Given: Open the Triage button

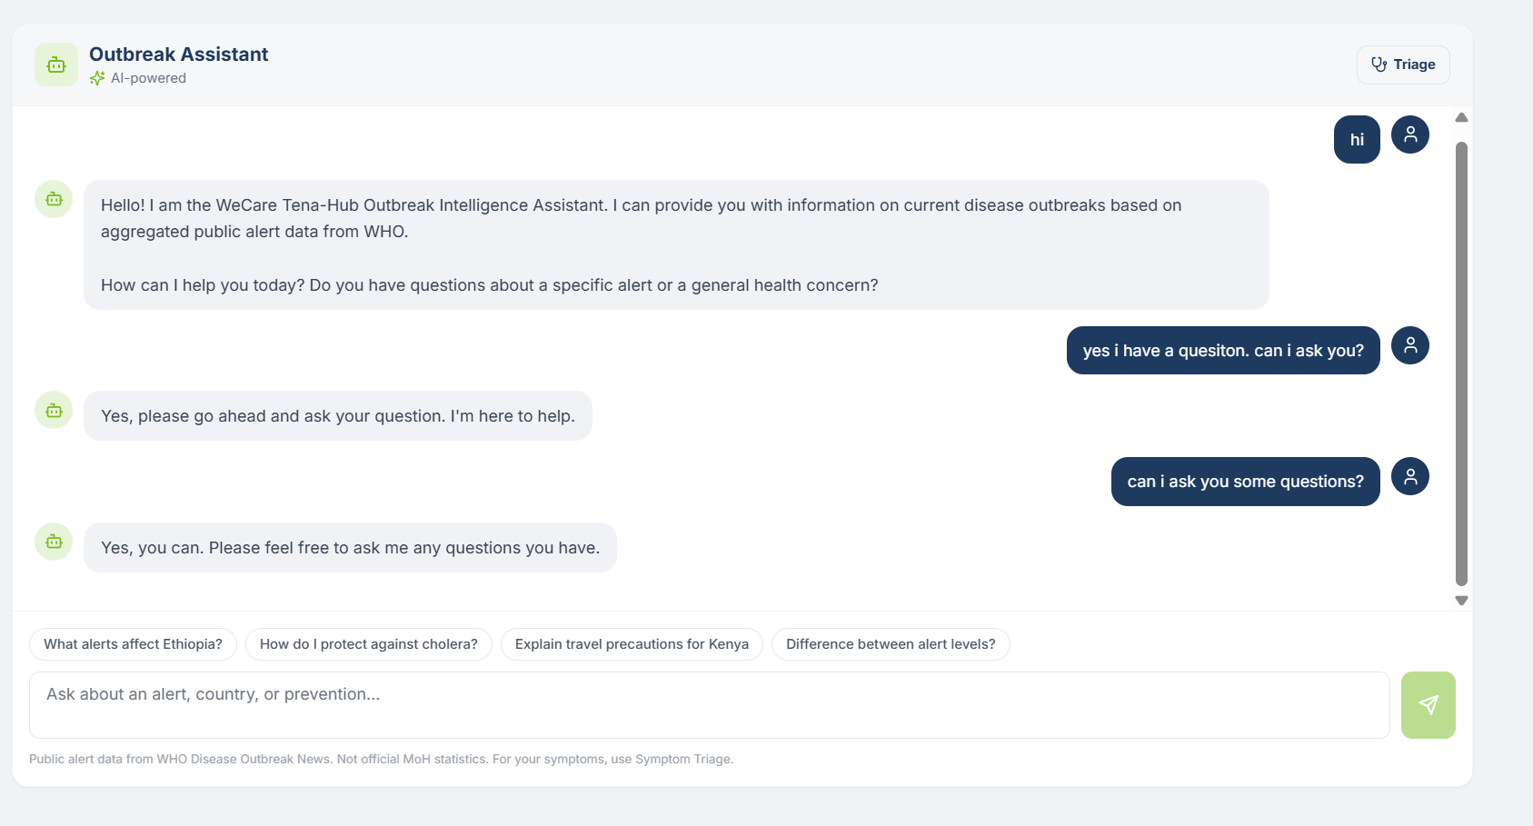Looking at the screenshot, I should point(1403,65).
